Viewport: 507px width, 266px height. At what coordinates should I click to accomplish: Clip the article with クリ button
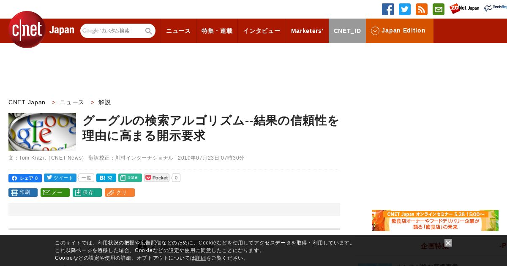[x=120, y=193]
